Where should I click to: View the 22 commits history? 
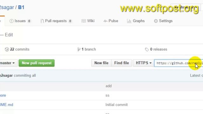[17, 49]
